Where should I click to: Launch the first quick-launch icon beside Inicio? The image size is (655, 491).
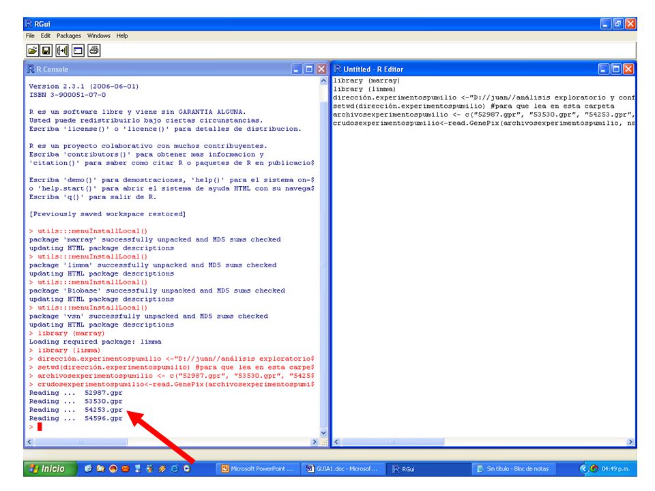point(88,468)
